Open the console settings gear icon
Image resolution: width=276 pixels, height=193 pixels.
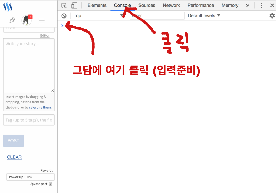click(272, 16)
